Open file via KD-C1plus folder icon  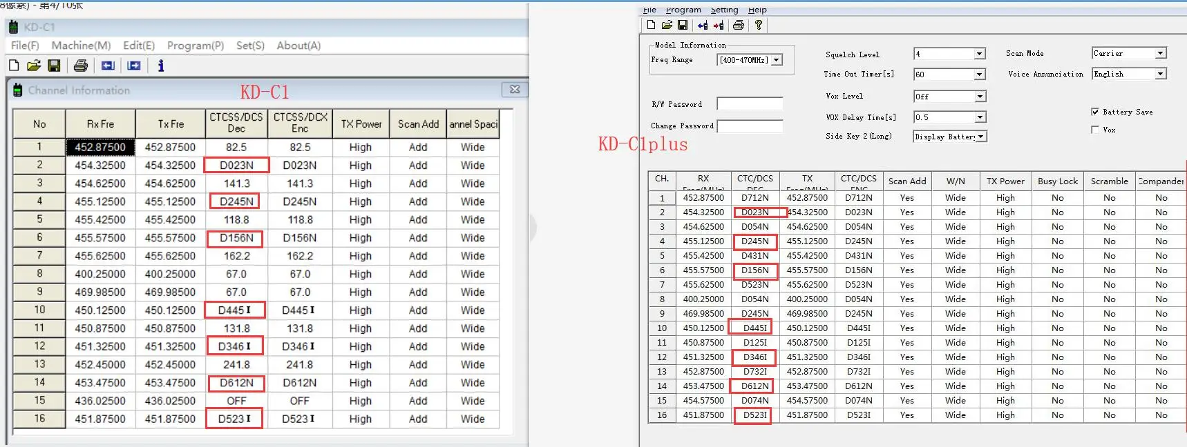click(667, 25)
